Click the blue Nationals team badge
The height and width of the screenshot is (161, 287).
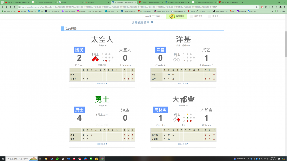click(x=79, y=50)
